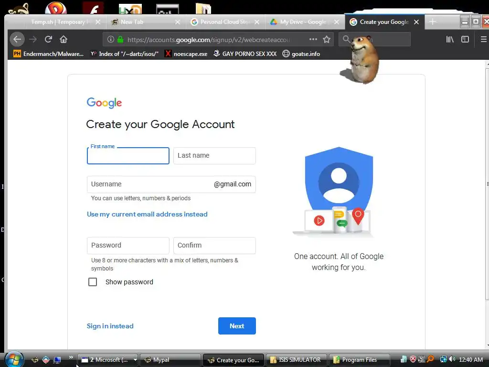Click the browser search box
Viewport: 489px width, 367px height.
374,39
